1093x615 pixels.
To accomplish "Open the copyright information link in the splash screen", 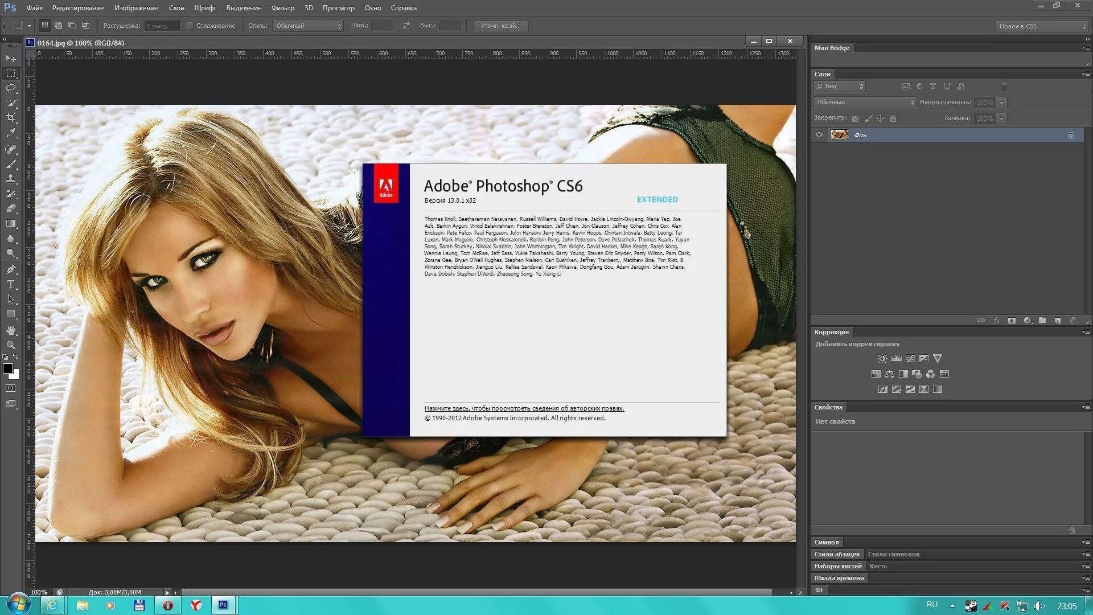I will tap(524, 408).
